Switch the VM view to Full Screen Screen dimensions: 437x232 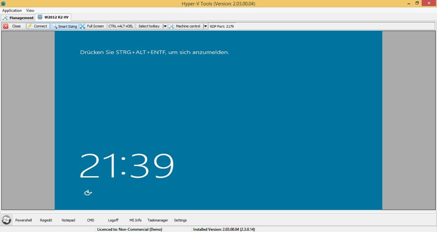(92, 26)
